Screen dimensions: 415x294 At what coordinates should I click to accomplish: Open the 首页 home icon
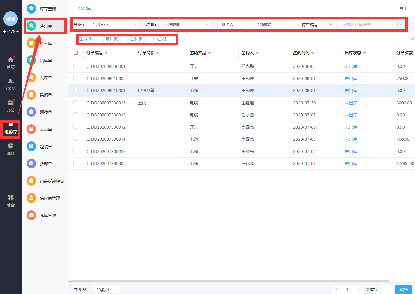11,60
